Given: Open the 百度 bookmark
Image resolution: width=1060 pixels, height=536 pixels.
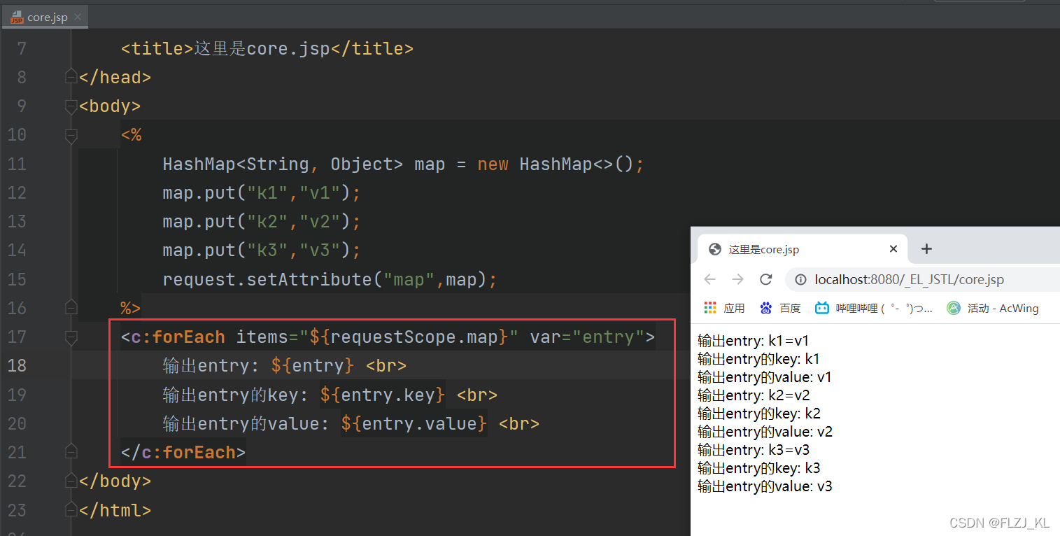Looking at the screenshot, I should 781,308.
